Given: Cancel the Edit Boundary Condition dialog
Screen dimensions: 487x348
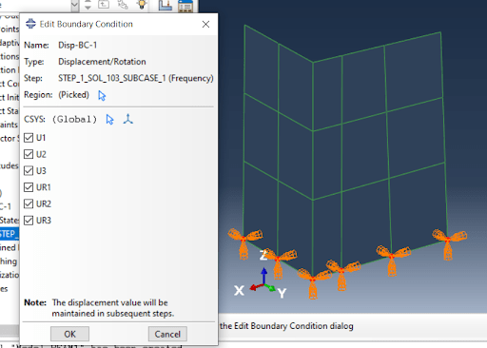Looking at the screenshot, I should pos(167,334).
